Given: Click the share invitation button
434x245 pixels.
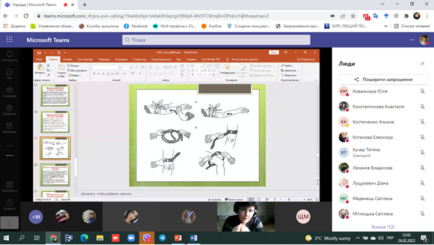Looking at the screenshot, I should pyautogui.click(x=383, y=79).
